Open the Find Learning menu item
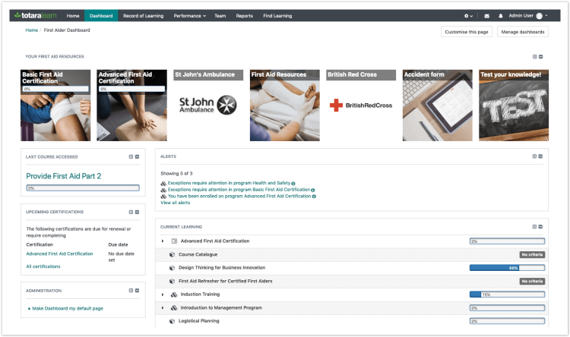The height and width of the screenshot is (337, 570). (x=277, y=16)
